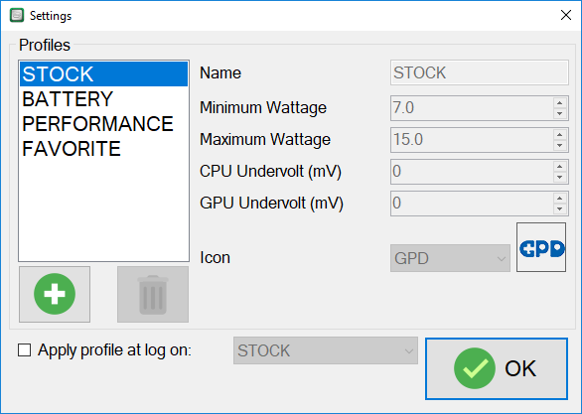Click the trash can delete profile button
Image resolution: width=582 pixels, height=414 pixels.
coord(153,294)
